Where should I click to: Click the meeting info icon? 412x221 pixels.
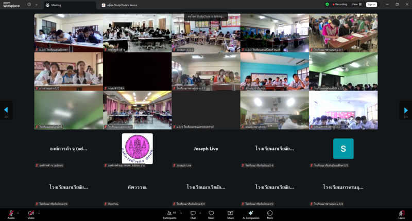(29, 5)
